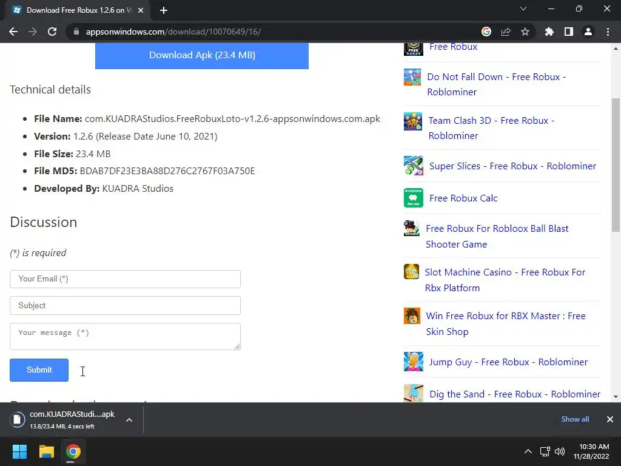Submit the discussion form
Image resolution: width=621 pixels, height=466 pixels.
point(39,370)
